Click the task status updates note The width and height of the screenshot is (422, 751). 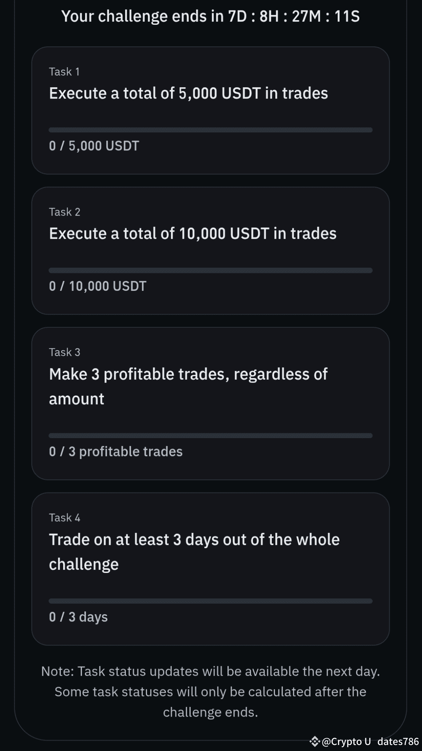(x=211, y=692)
